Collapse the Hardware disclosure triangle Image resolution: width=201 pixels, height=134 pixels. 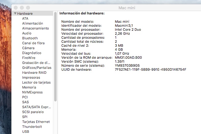(15, 14)
